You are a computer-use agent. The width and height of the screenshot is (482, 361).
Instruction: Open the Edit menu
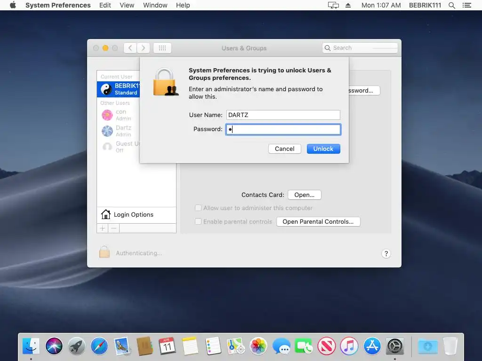(105, 5)
